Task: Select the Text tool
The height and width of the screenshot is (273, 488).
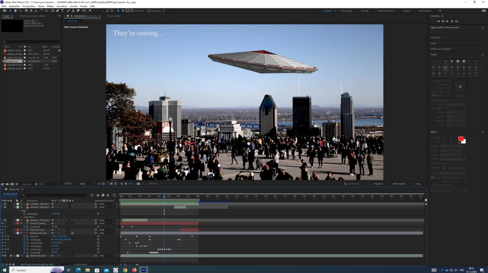Action: pos(62,10)
